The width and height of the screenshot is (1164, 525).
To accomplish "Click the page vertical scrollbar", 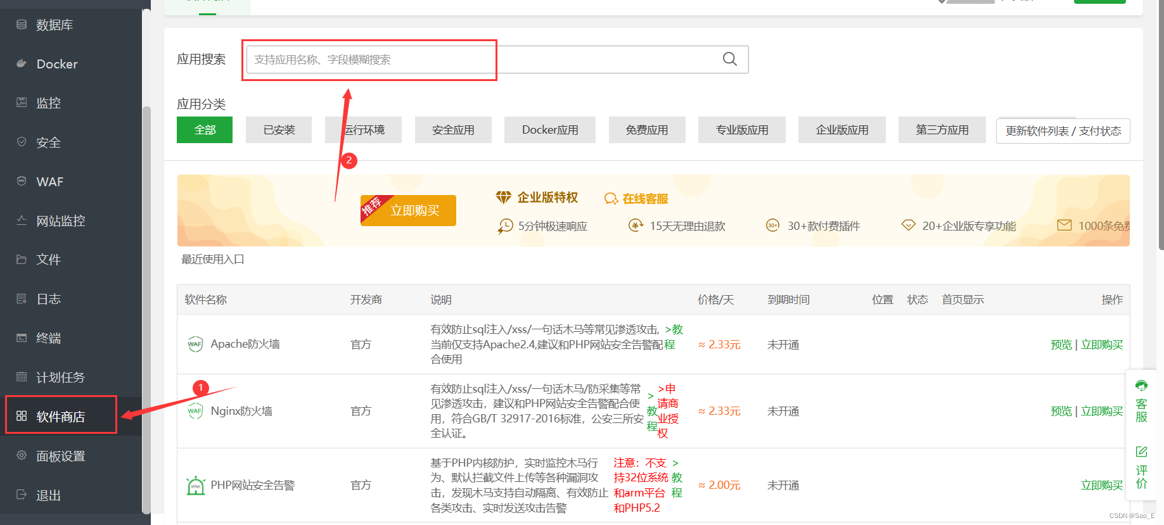I will 1161,124.
